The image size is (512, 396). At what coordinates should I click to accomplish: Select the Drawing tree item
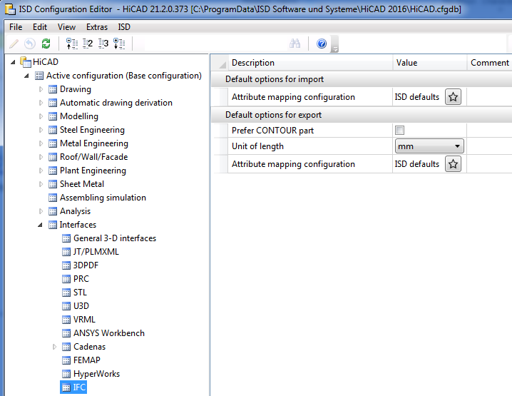coord(76,89)
